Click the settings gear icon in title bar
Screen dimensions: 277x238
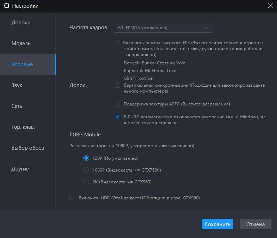[x=6, y=6]
